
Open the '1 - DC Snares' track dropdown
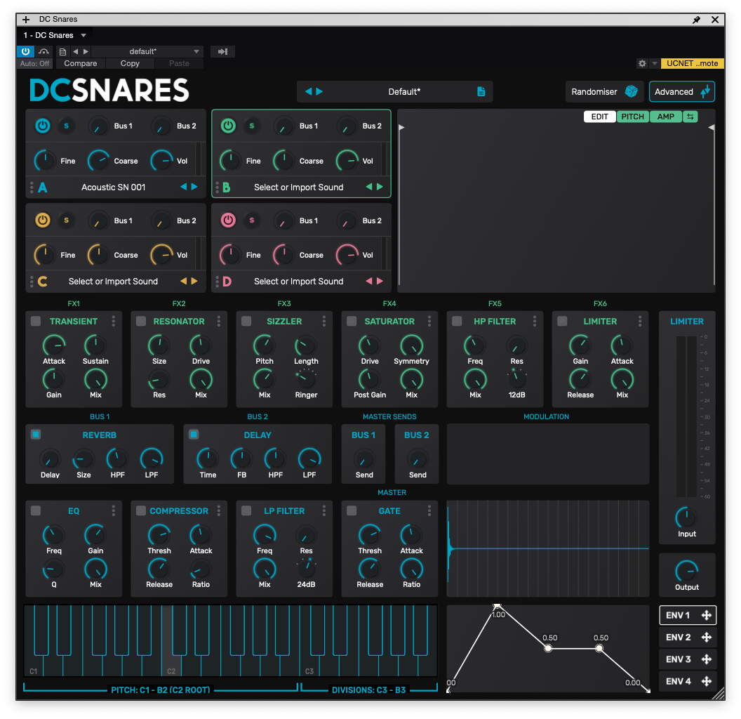point(55,35)
